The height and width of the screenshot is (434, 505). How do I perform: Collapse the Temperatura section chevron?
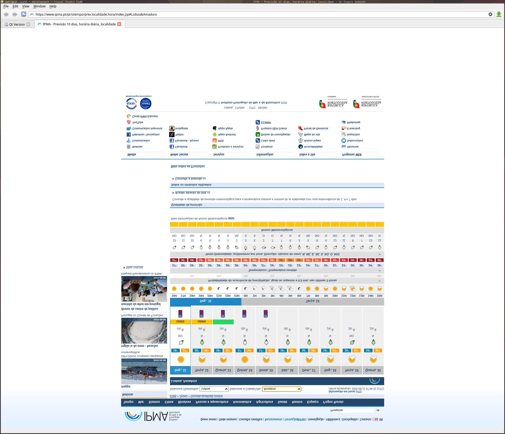tap(379, 271)
